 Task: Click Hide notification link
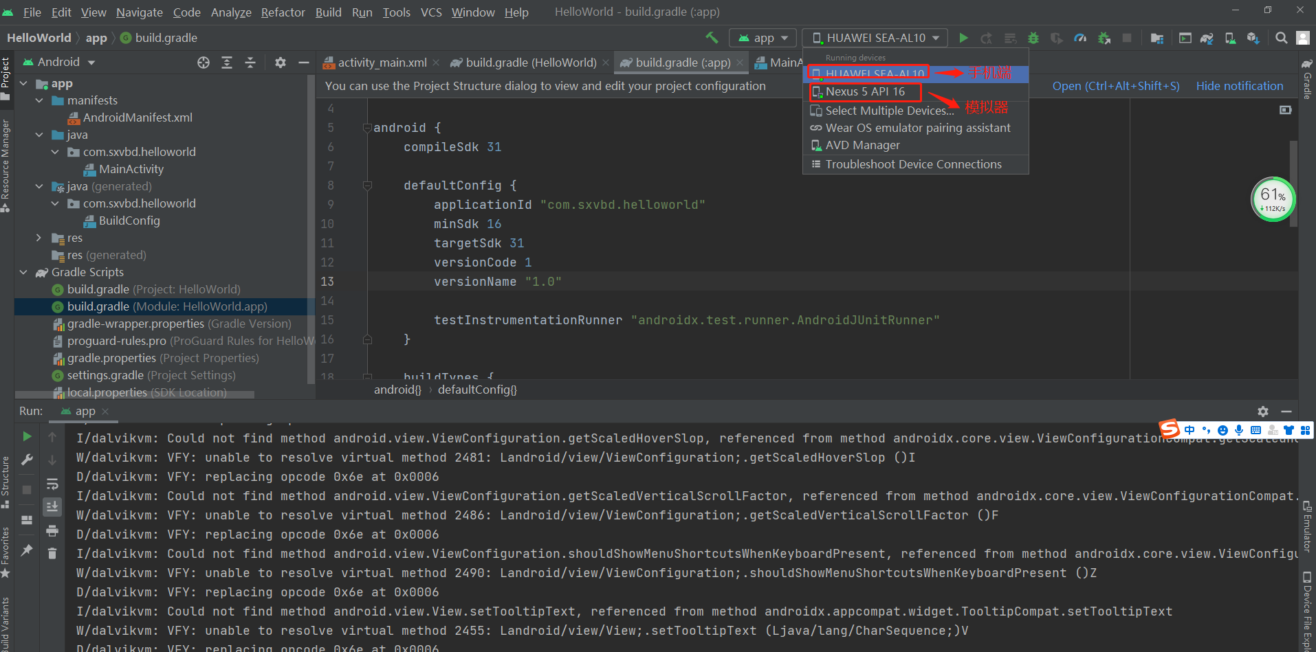click(1239, 86)
